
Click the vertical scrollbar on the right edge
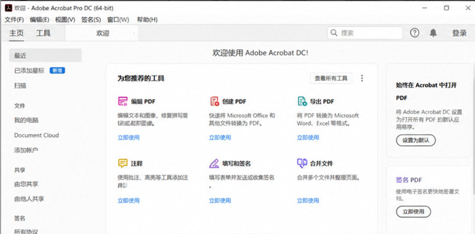[473, 130]
